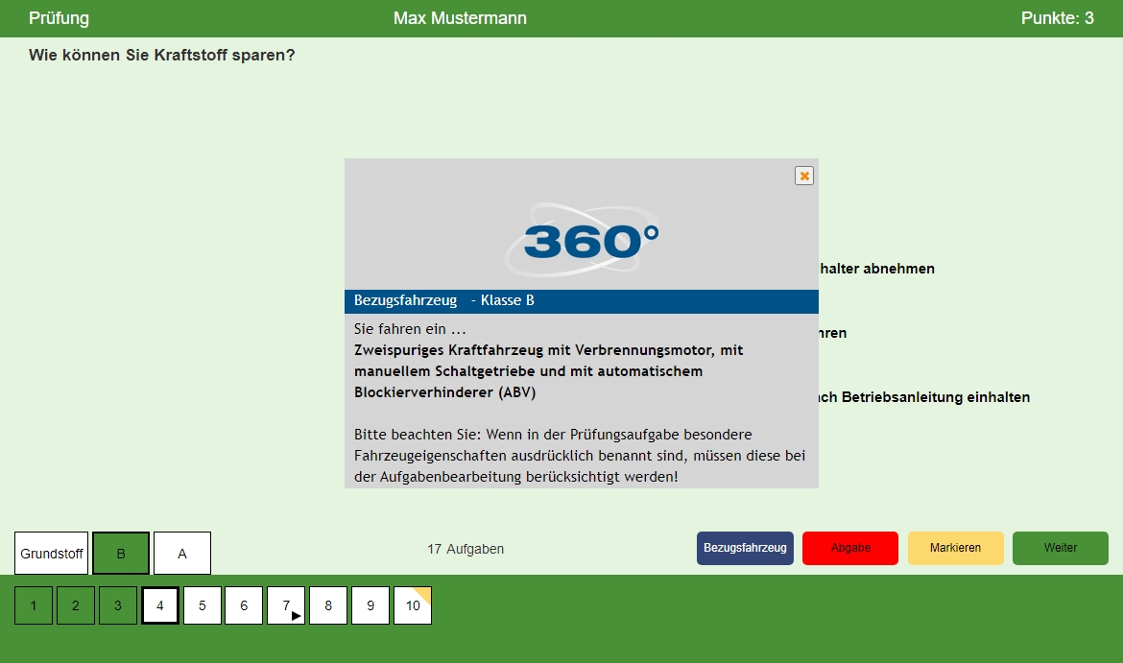Click the 'Punkte: 3' score label
The image size is (1123, 663).
tap(1057, 18)
